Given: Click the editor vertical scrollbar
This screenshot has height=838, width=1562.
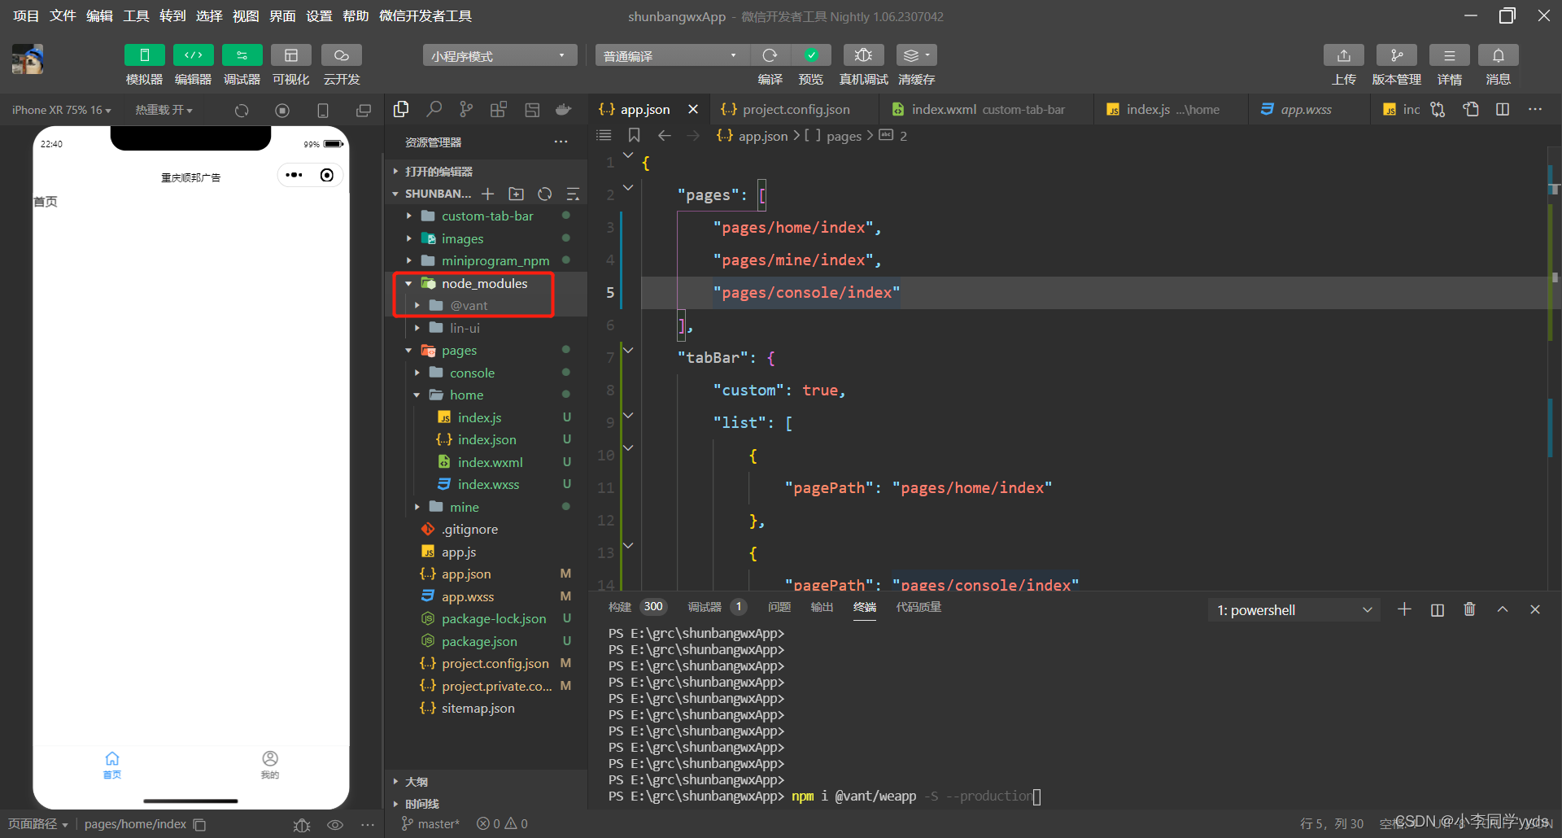Looking at the screenshot, I should [x=1555, y=368].
